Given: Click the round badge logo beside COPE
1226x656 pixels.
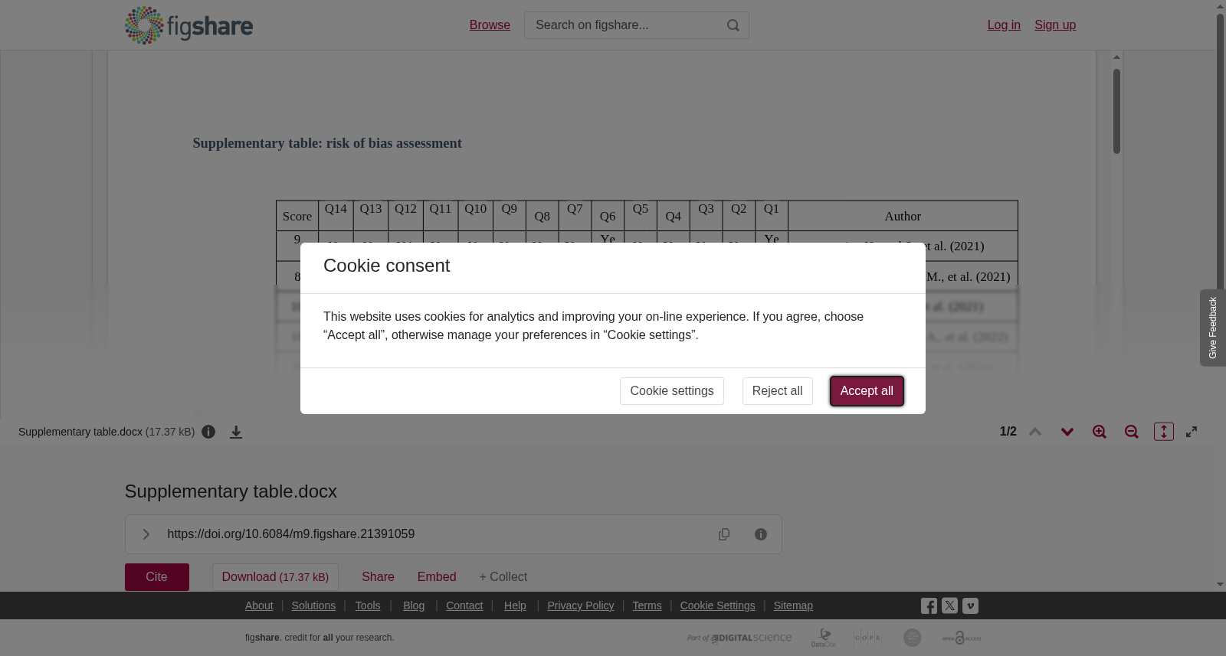Looking at the screenshot, I should click(x=912, y=638).
